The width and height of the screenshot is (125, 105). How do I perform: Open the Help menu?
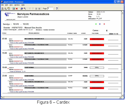(23, 5)
